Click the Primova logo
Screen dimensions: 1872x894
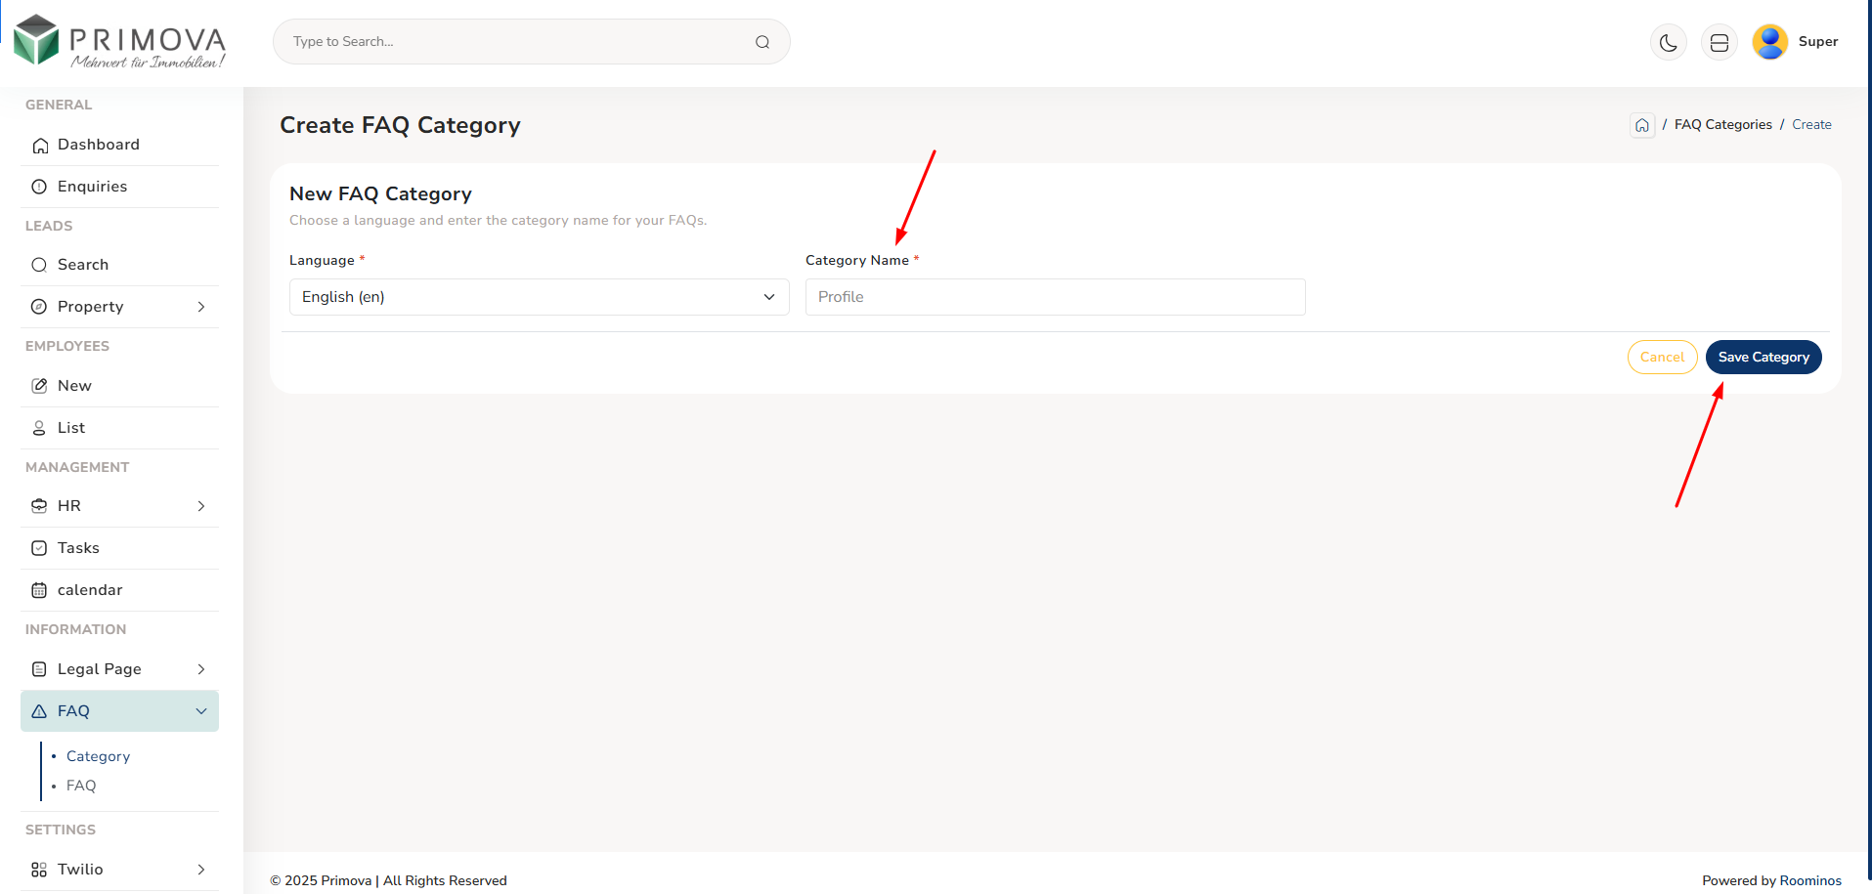point(119,42)
